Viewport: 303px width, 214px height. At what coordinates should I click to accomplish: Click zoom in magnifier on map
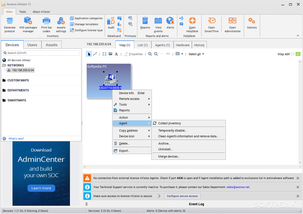pos(150,54)
